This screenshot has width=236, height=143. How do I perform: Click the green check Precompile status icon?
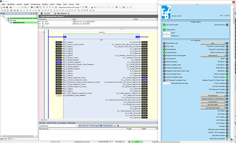124,142
